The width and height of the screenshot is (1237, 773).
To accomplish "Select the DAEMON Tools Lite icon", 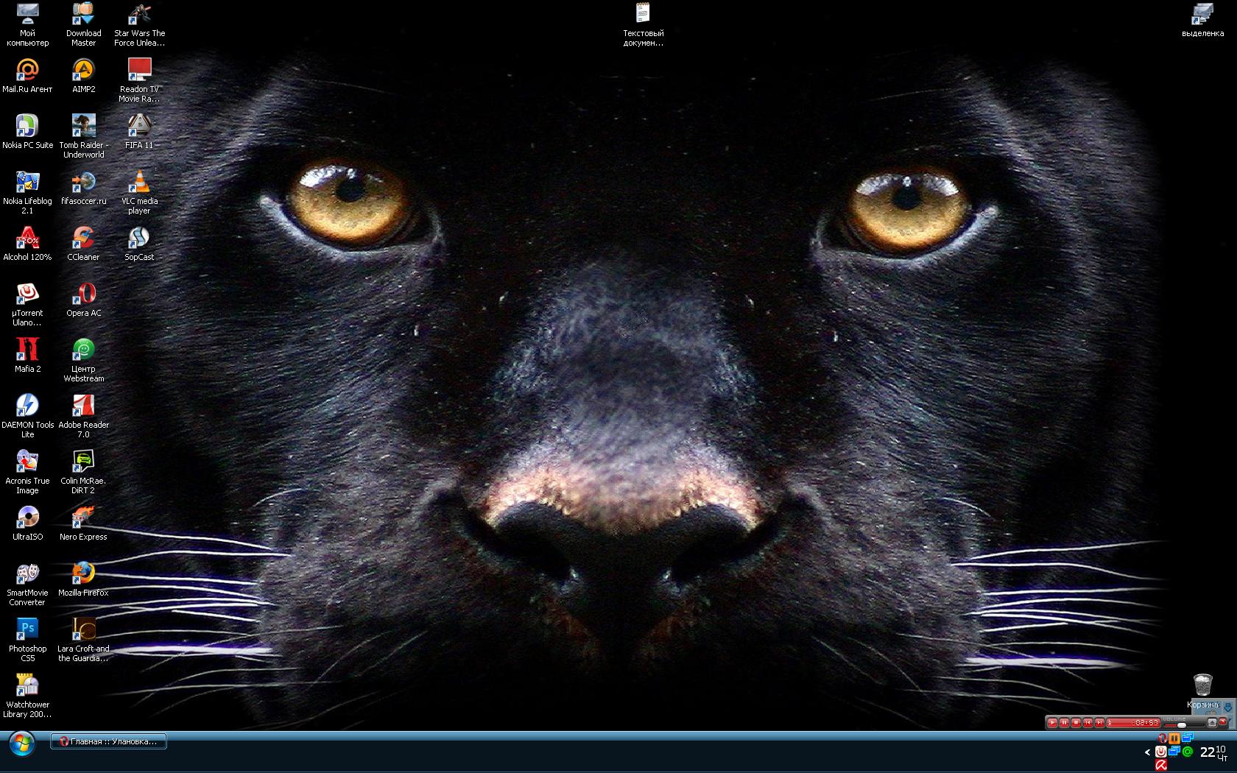I will pyautogui.click(x=27, y=406).
